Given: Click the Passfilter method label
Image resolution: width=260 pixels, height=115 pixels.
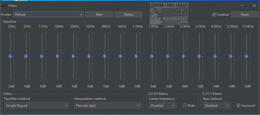Looking at the screenshot, I should pos(17,99).
